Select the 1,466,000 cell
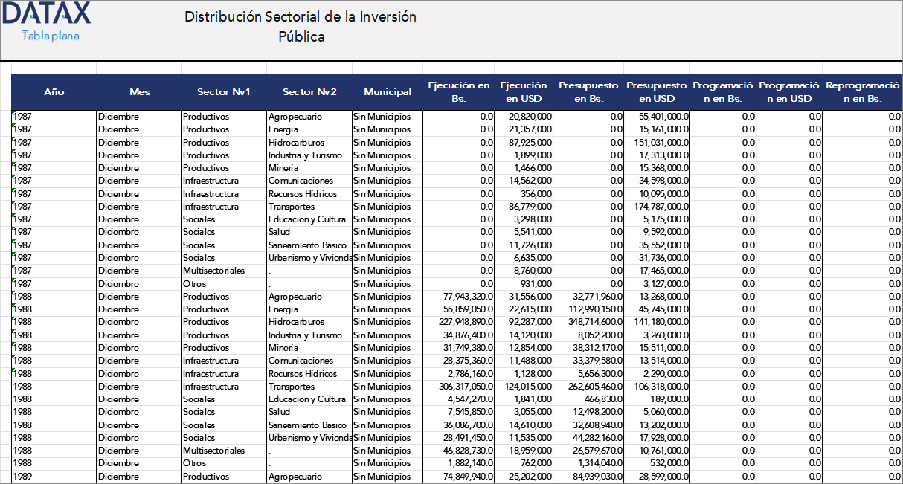 (524, 168)
